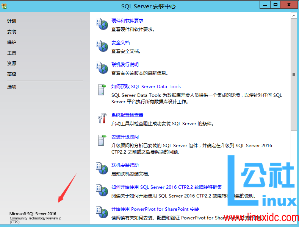Click the globe icon beside 联机安装帮助
Screen dimensions: 299x227
click(102, 168)
